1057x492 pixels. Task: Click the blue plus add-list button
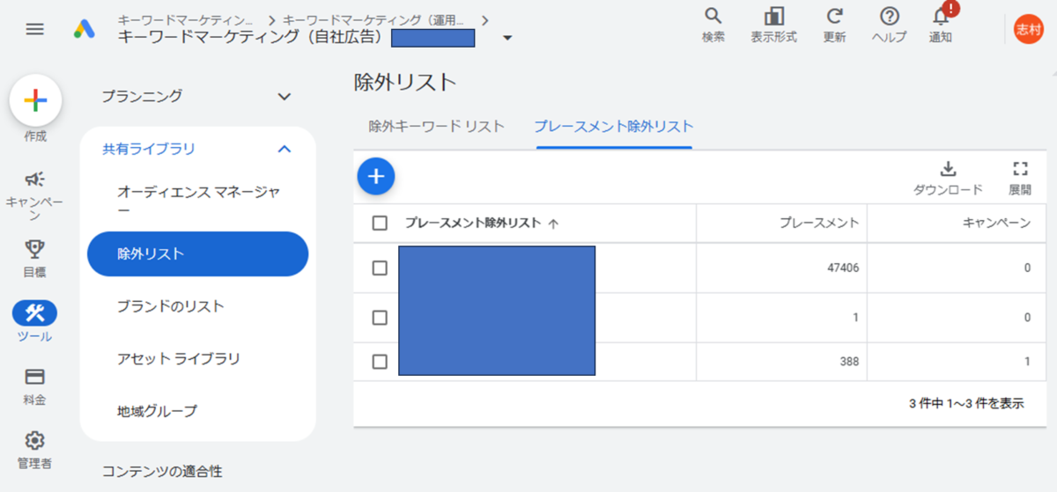click(x=376, y=176)
